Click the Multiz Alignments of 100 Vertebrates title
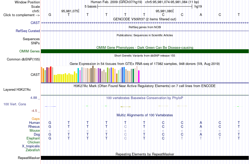 145,115
